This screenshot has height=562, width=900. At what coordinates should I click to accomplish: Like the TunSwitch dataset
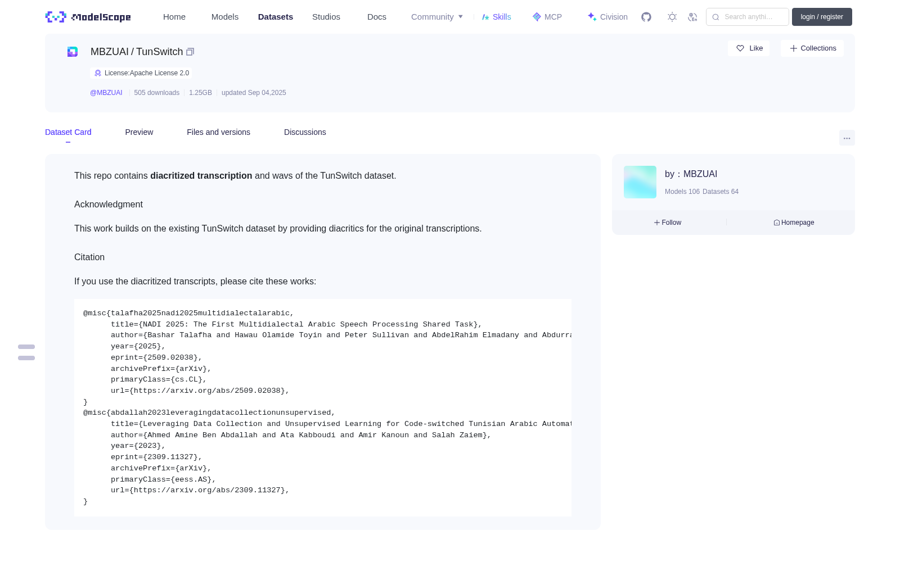[x=749, y=48]
